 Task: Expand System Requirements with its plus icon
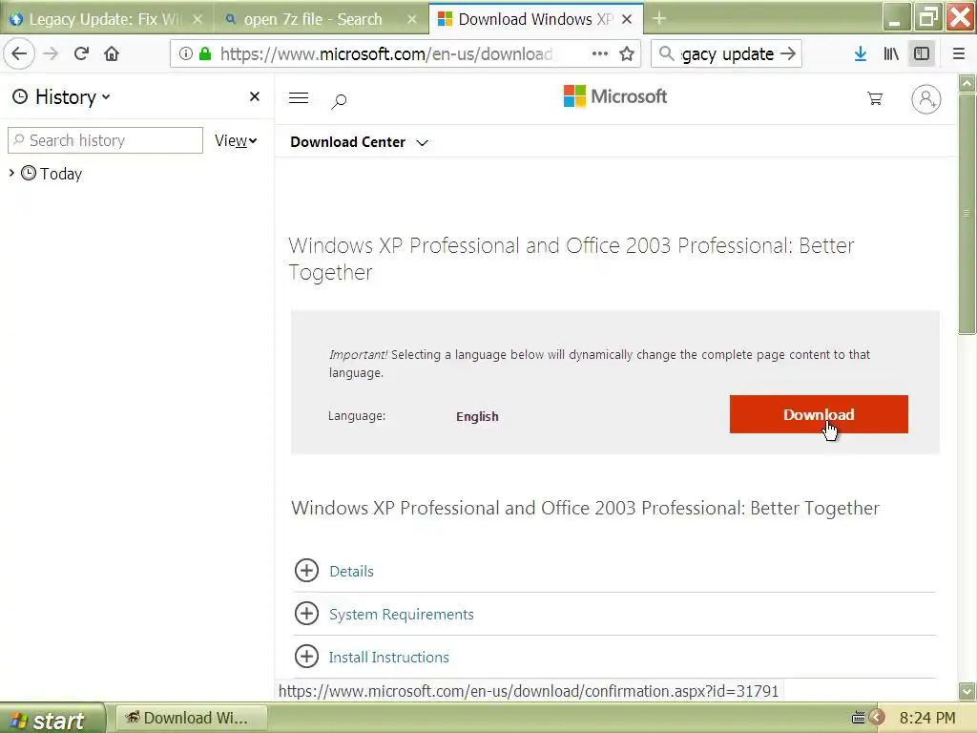(x=306, y=614)
